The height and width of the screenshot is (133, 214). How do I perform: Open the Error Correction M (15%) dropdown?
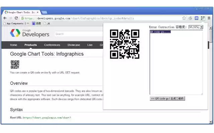click(196, 27)
